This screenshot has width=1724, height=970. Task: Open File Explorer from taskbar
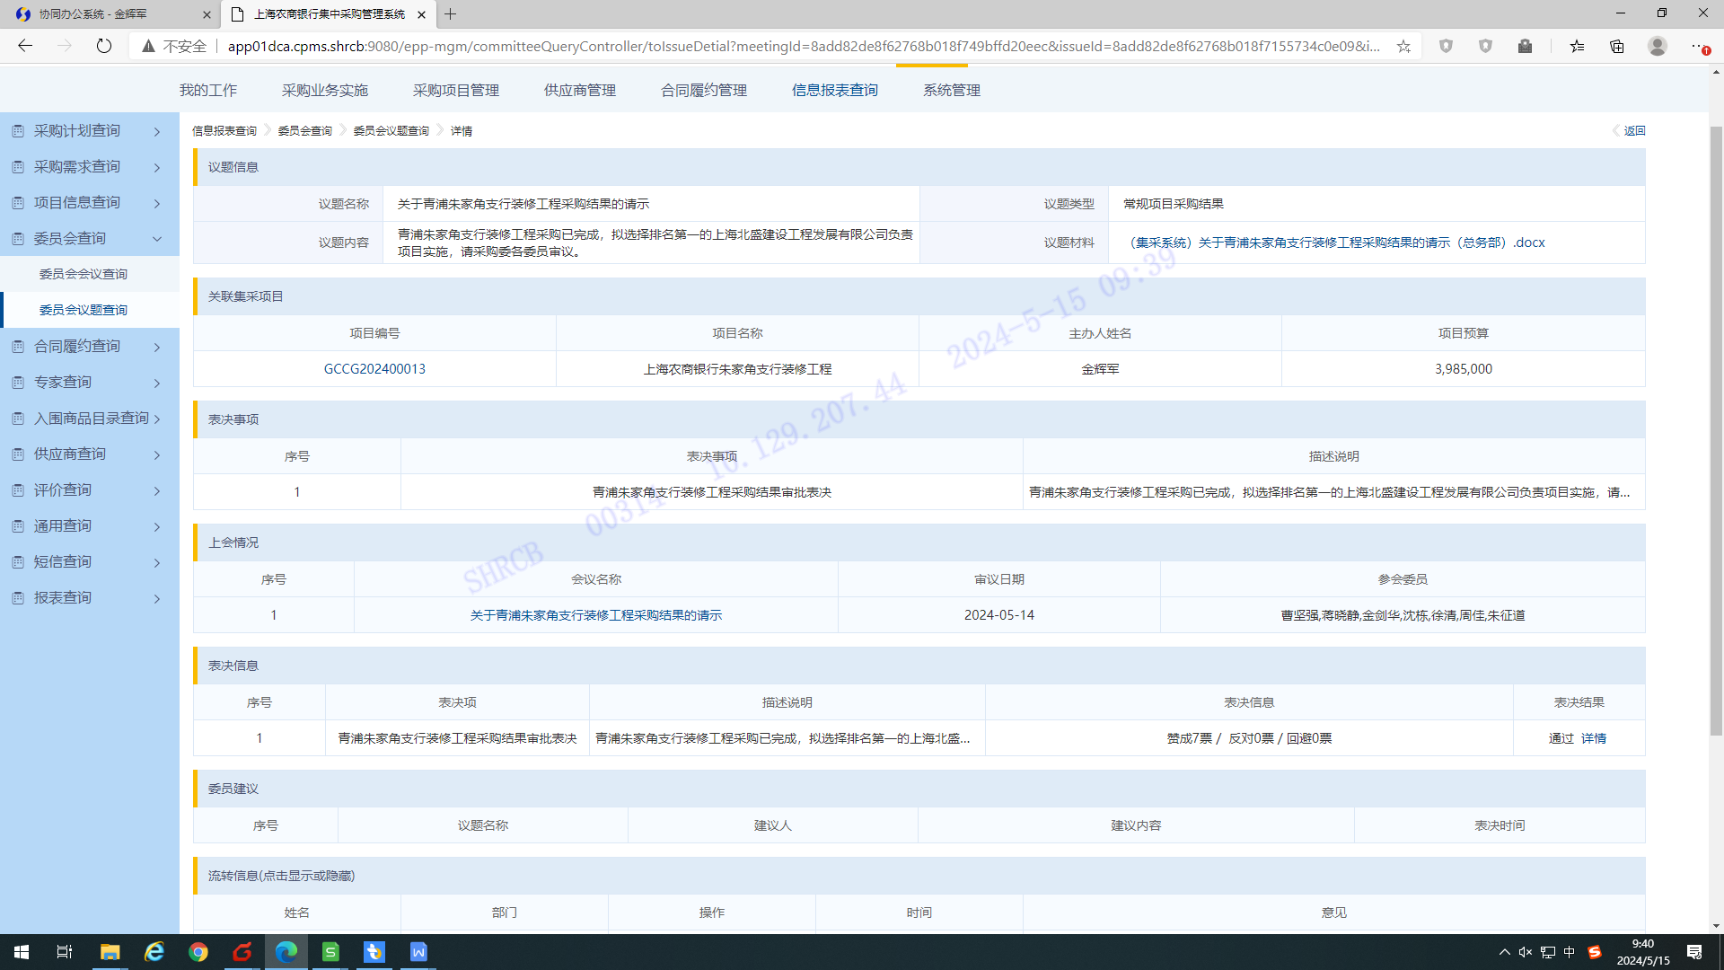tap(110, 952)
